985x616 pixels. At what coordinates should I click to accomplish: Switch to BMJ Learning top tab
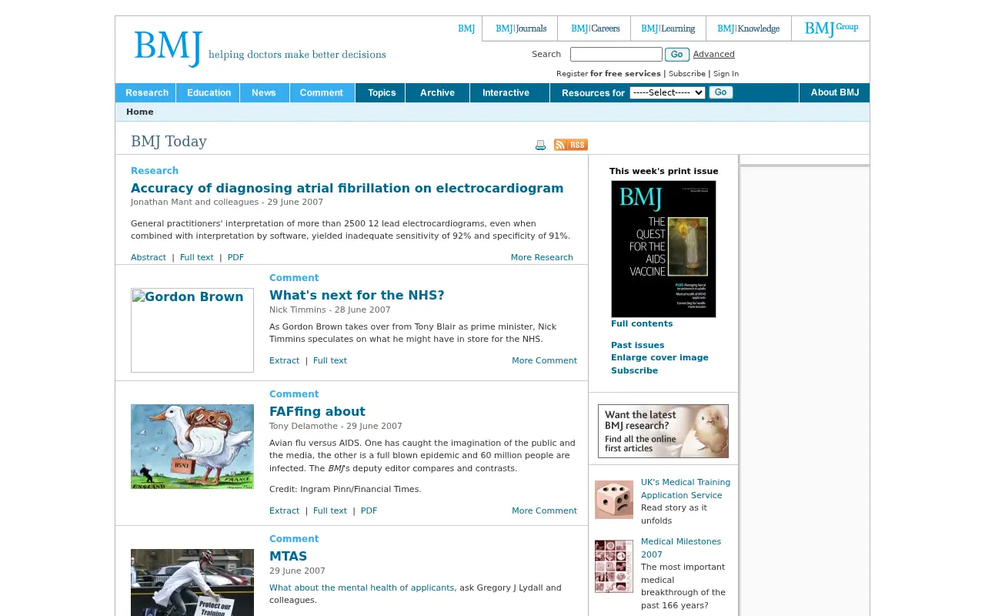pos(668,28)
